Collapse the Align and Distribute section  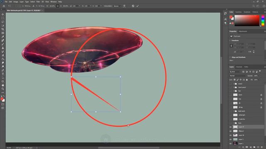pyautogui.click(x=230, y=57)
